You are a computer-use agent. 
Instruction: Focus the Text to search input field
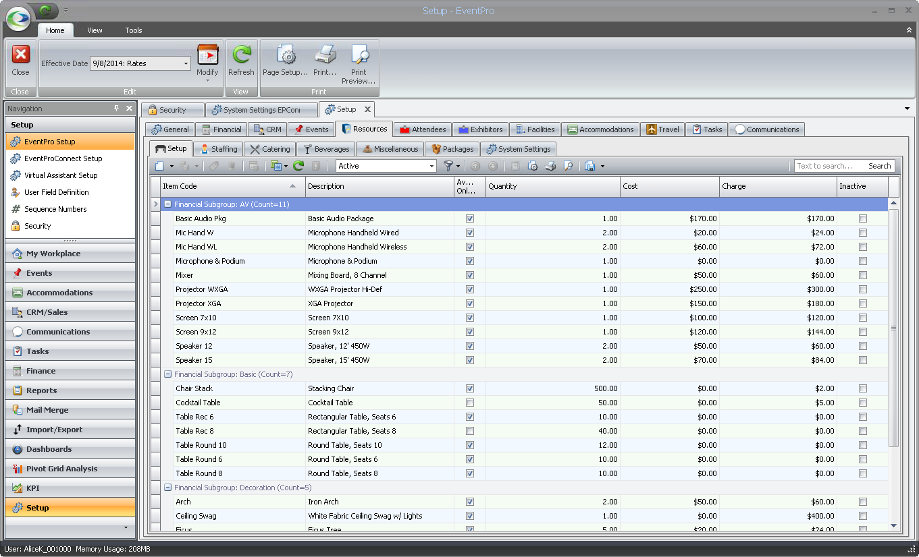[830, 166]
